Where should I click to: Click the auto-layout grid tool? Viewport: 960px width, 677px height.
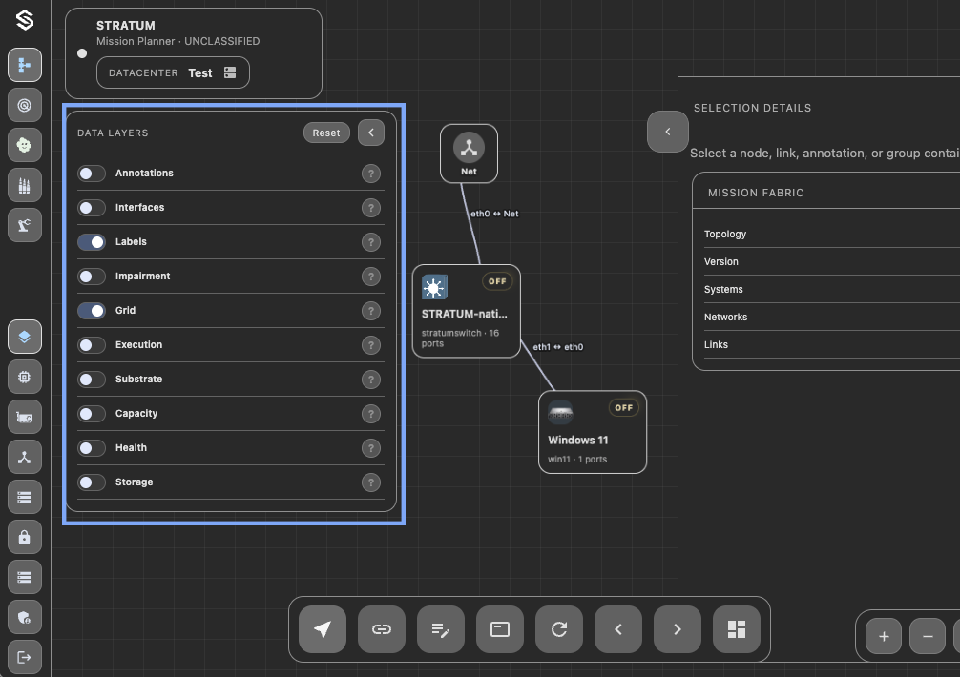pos(737,629)
